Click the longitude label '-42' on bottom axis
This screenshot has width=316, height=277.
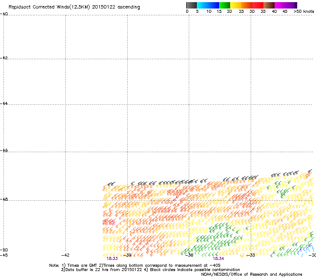pos(65,255)
